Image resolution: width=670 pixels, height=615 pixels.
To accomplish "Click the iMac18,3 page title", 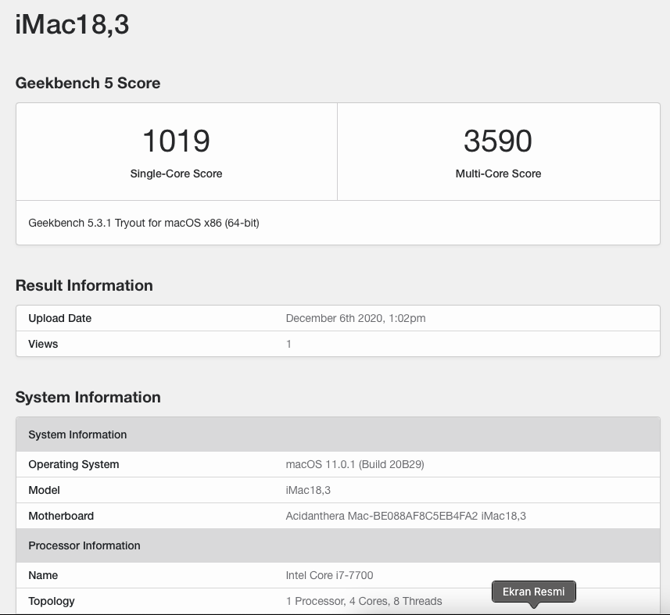I will 72,25.
